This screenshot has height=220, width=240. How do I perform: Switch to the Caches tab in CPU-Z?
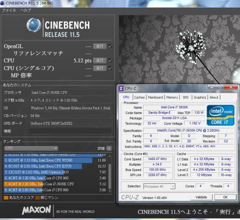[x=139, y=97]
